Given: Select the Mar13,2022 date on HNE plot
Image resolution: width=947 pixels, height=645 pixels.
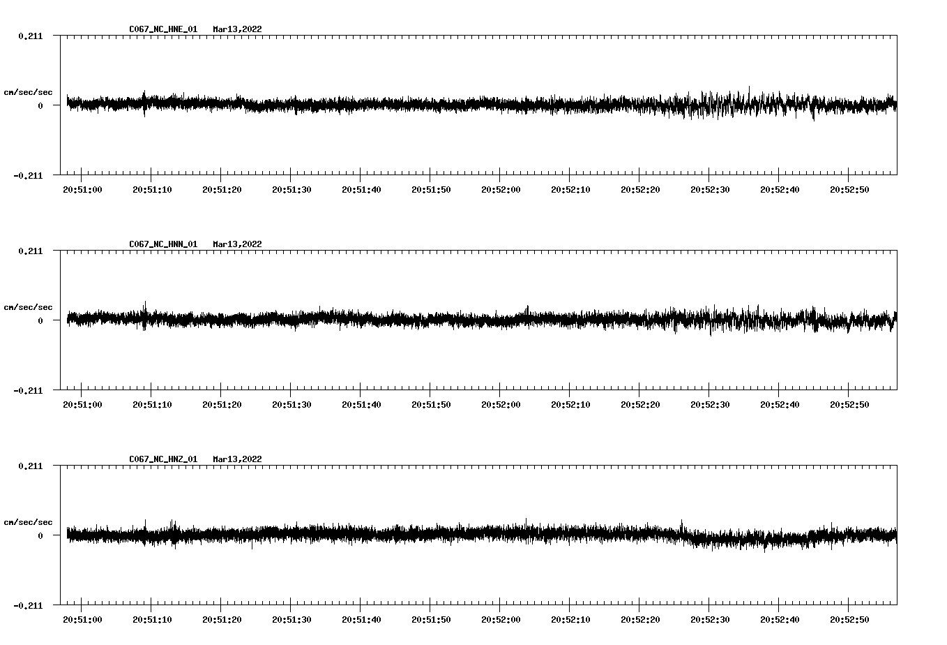Looking at the screenshot, I should coord(237,29).
